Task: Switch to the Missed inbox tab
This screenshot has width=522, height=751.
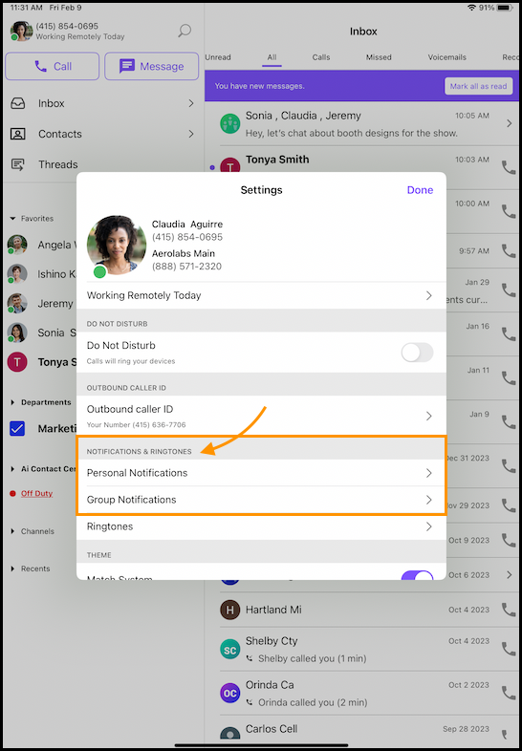Action: pos(379,57)
